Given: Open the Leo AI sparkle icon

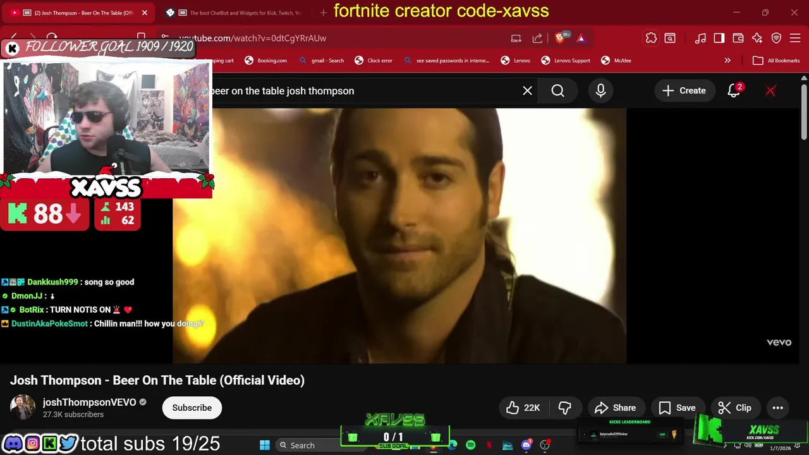Looking at the screenshot, I should [x=757, y=38].
